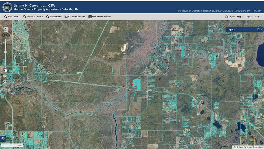Zoom out with the minus button

5,81
